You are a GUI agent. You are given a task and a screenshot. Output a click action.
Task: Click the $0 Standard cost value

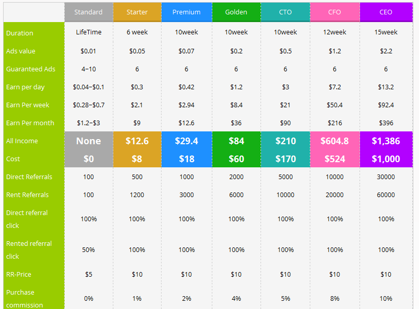[x=88, y=159]
